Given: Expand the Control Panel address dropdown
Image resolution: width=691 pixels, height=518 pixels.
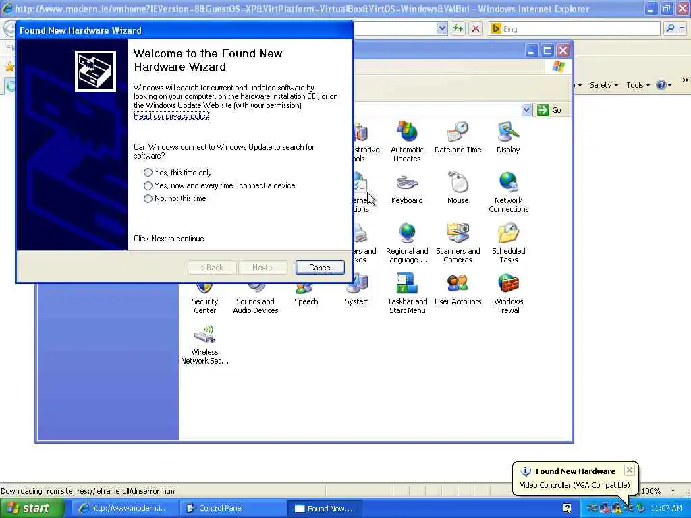Looking at the screenshot, I should pyautogui.click(x=526, y=110).
